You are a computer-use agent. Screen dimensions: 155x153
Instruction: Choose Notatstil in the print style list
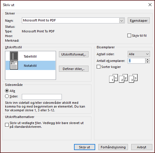(31, 66)
